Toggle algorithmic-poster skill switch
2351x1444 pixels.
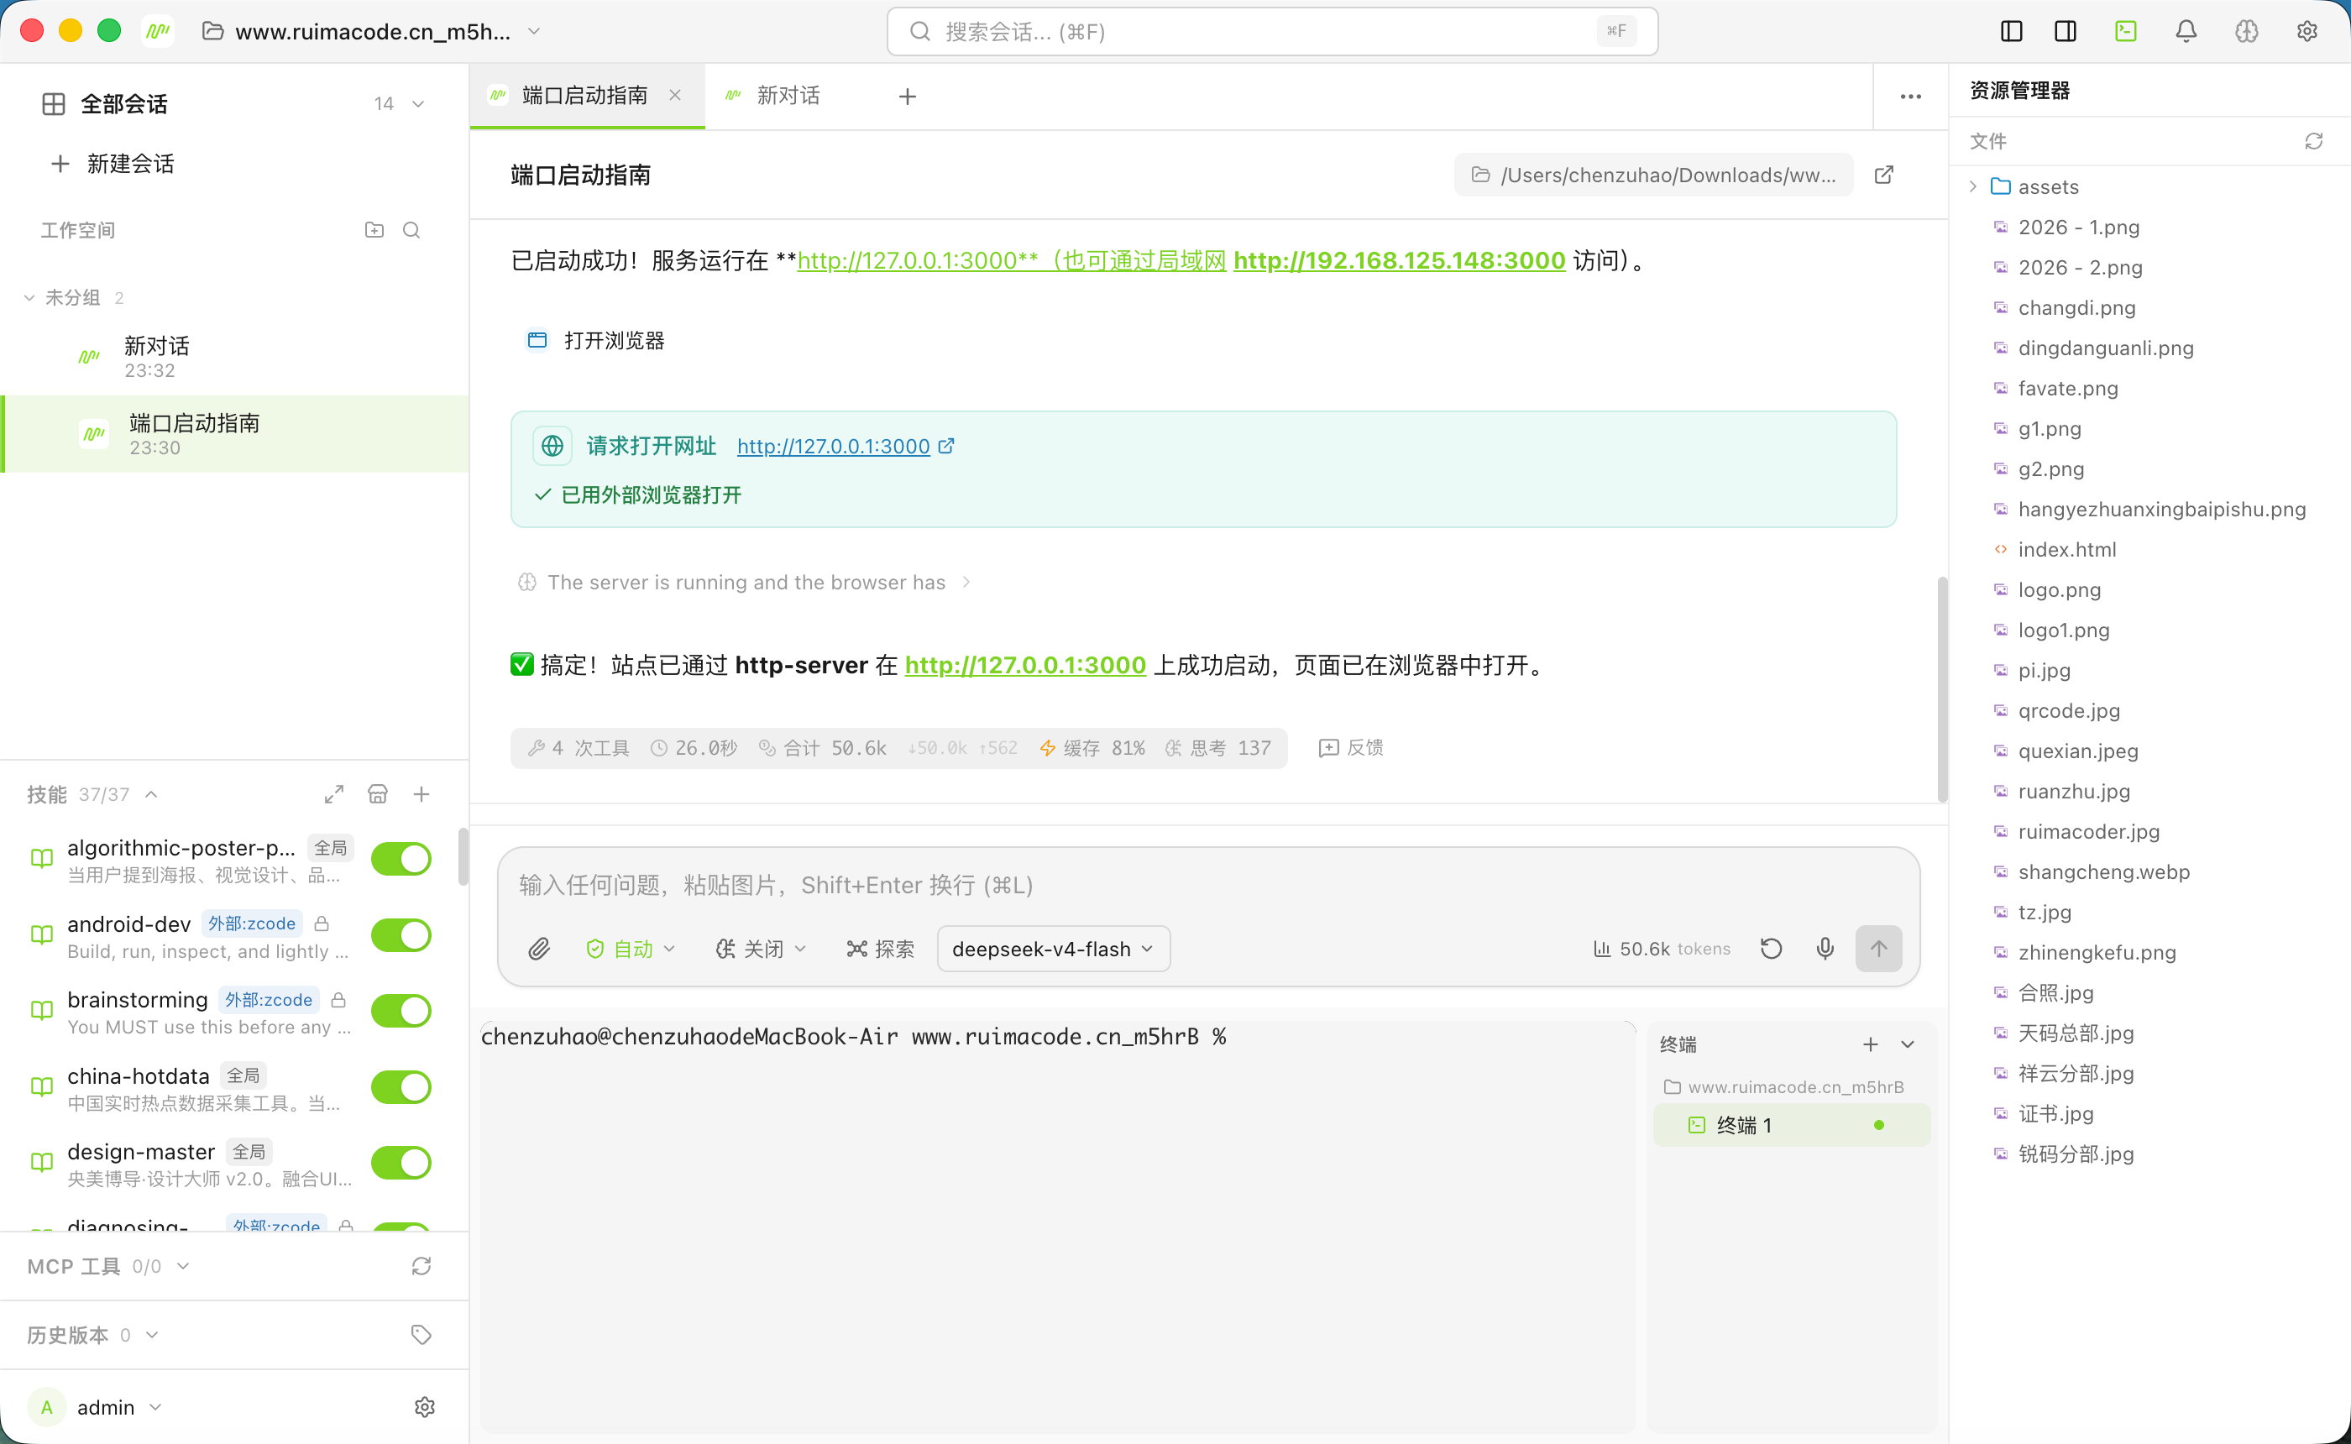401,859
